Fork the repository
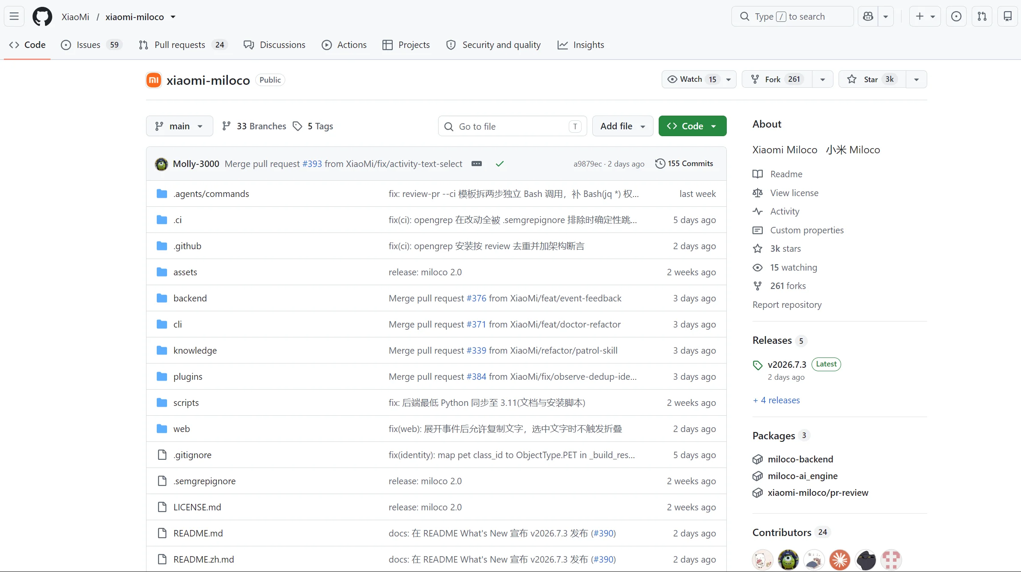1021x572 pixels. (777, 79)
